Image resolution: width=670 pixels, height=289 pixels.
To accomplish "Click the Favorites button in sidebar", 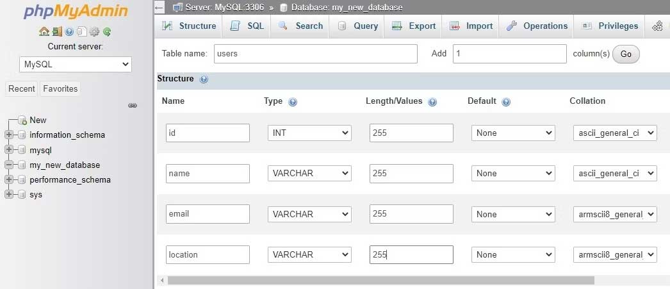I will click(x=60, y=89).
